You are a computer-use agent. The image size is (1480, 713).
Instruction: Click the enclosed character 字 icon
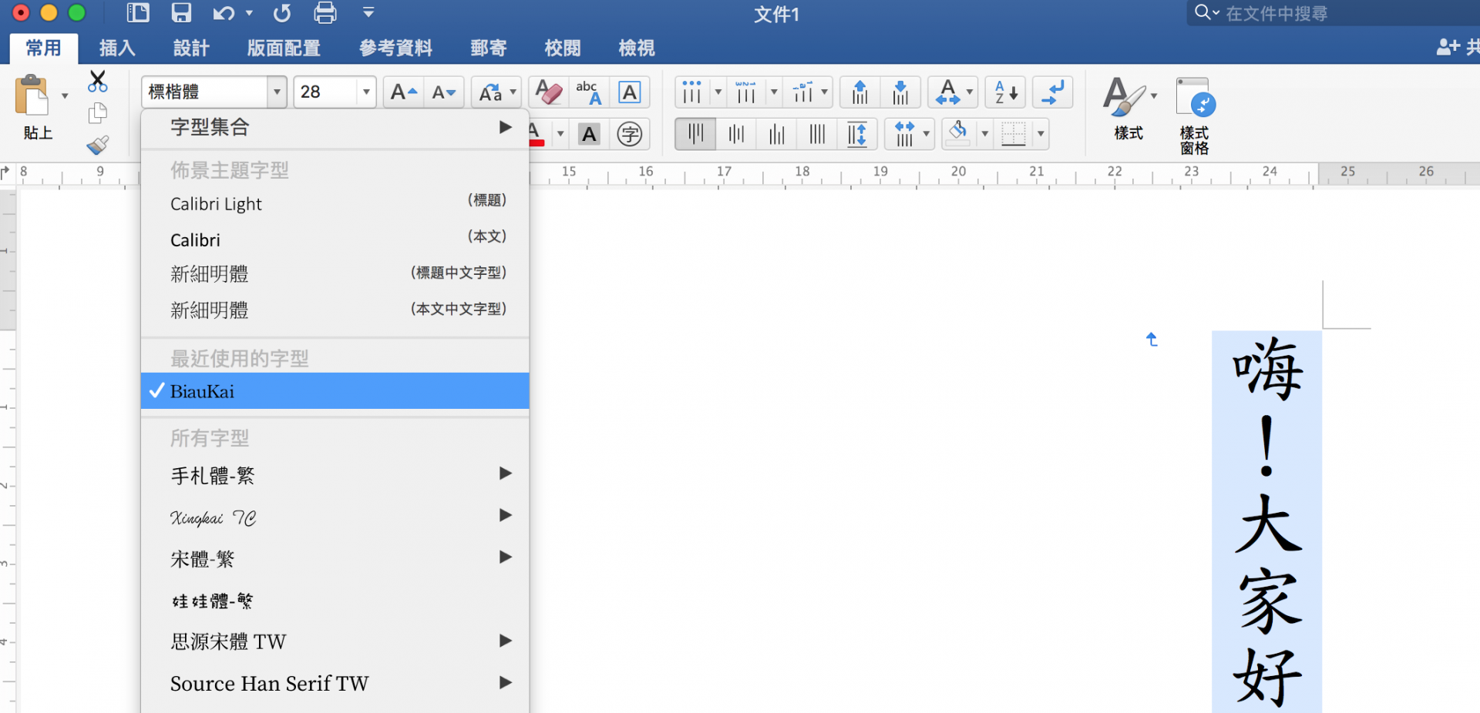click(x=630, y=135)
